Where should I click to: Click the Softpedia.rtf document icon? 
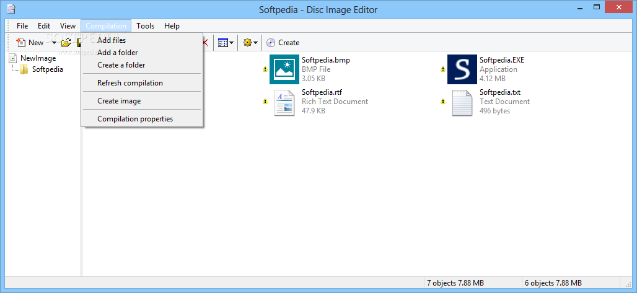284,103
